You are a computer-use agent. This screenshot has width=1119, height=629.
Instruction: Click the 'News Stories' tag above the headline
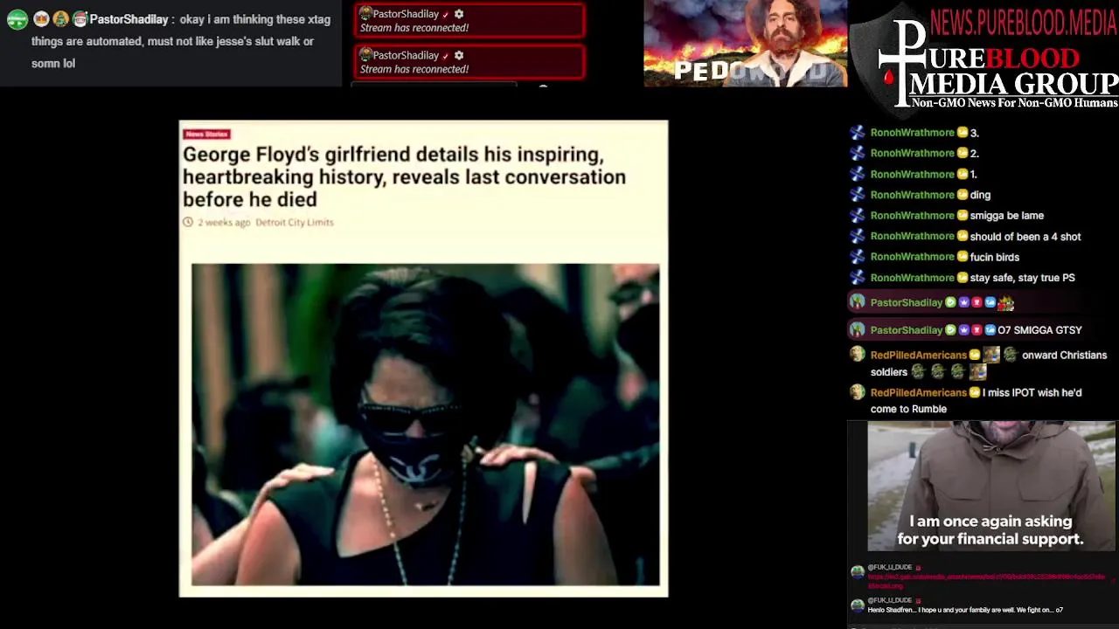(206, 134)
